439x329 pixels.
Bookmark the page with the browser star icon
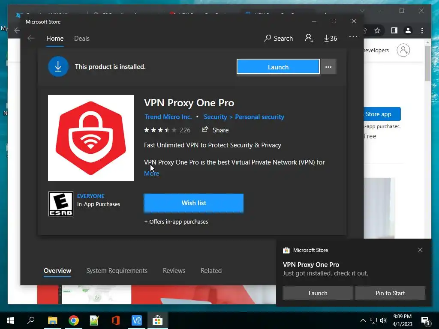[377, 30]
